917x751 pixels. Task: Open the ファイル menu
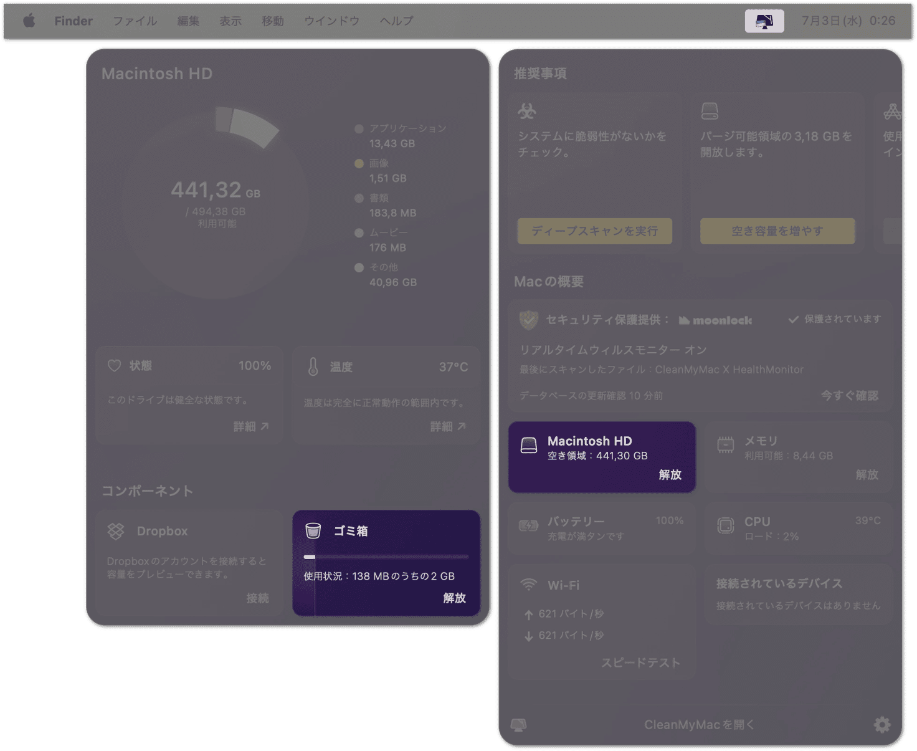(135, 21)
